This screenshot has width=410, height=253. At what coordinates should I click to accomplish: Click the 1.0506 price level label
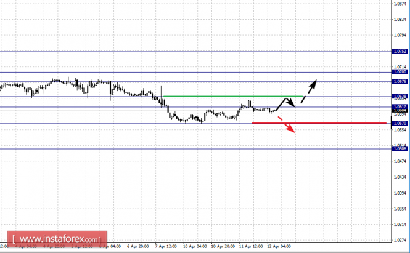click(x=400, y=148)
